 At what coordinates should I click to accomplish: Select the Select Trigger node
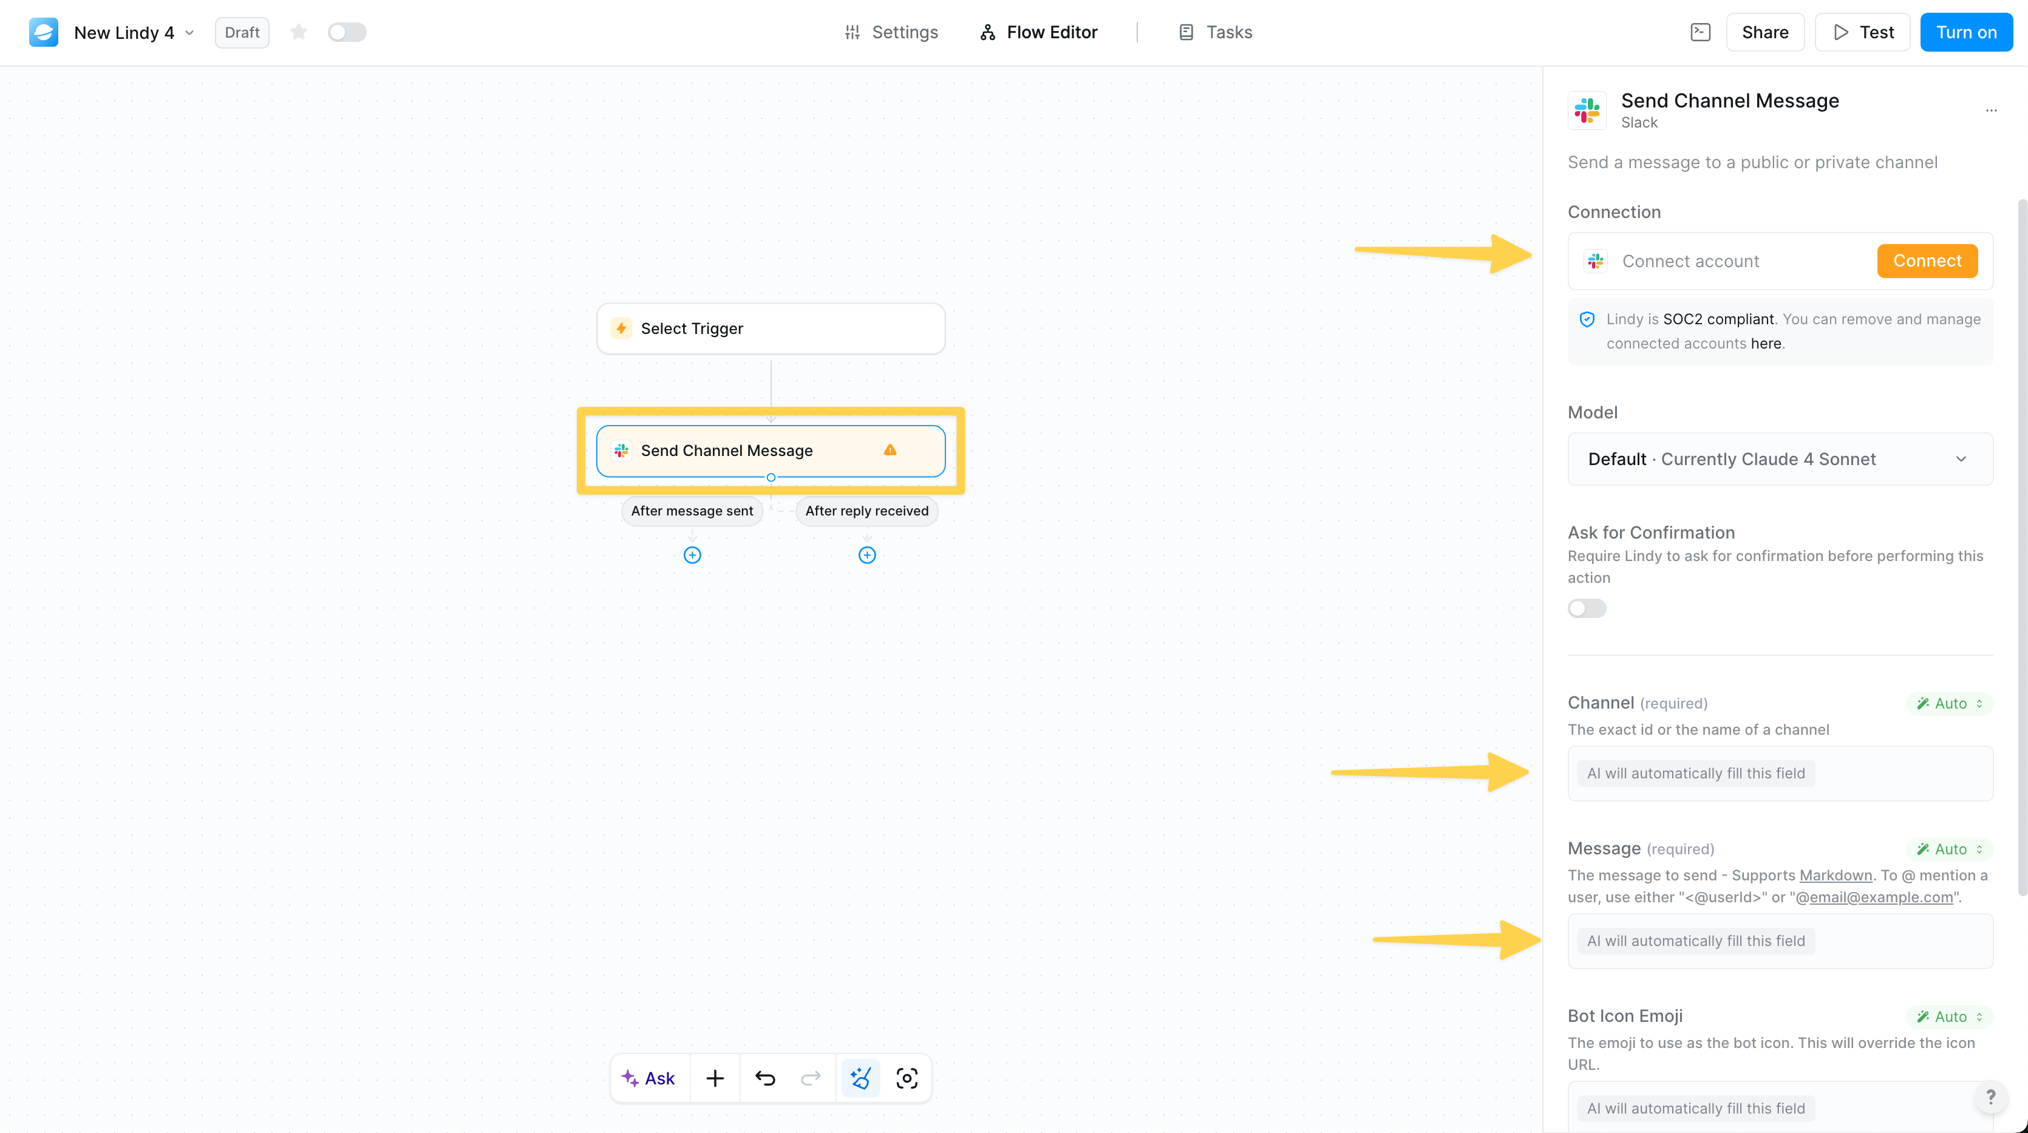[x=771, y=328]
